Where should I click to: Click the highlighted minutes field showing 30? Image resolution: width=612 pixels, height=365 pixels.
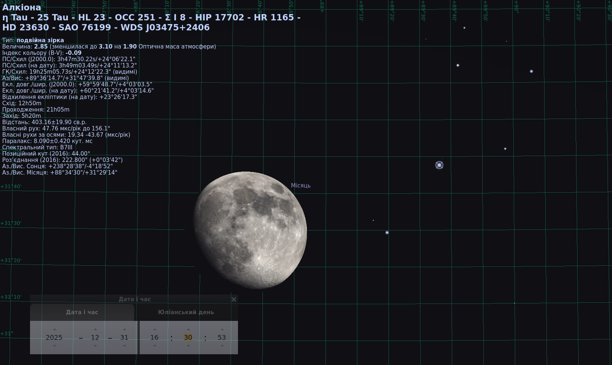[x=188, y=338]
